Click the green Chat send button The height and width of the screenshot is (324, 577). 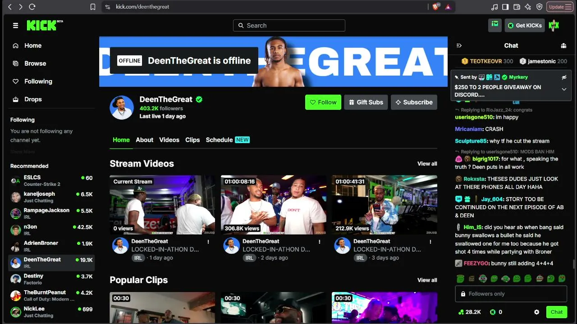coord(557,312)
